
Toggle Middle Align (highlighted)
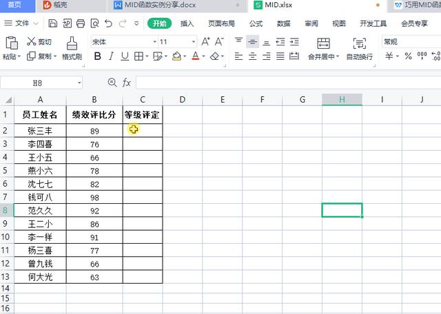point(252,42)
